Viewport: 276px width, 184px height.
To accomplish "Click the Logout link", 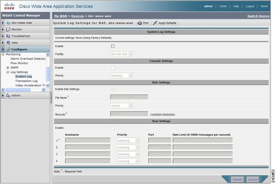I will pyautogui.click(x=250, y=6).
